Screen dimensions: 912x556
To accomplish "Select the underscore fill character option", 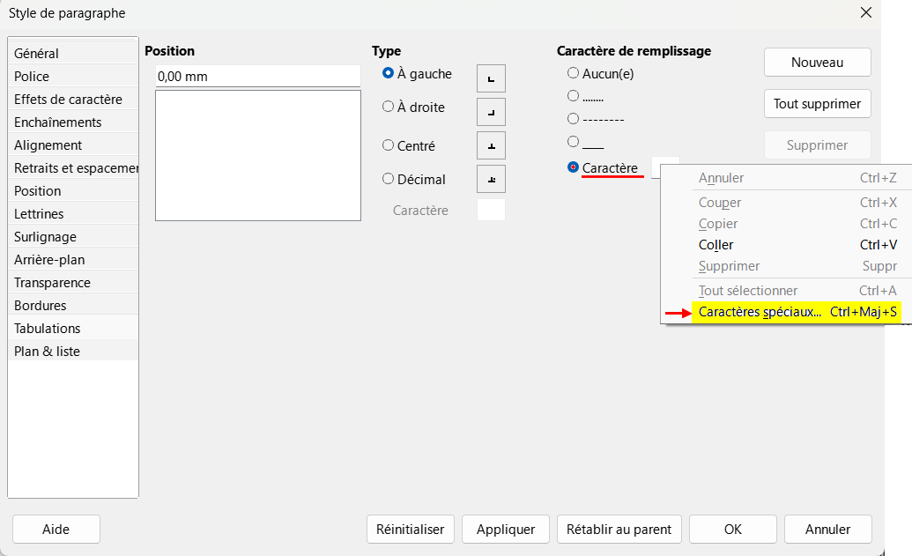I will pyautogui.click(x=585, y=141).
